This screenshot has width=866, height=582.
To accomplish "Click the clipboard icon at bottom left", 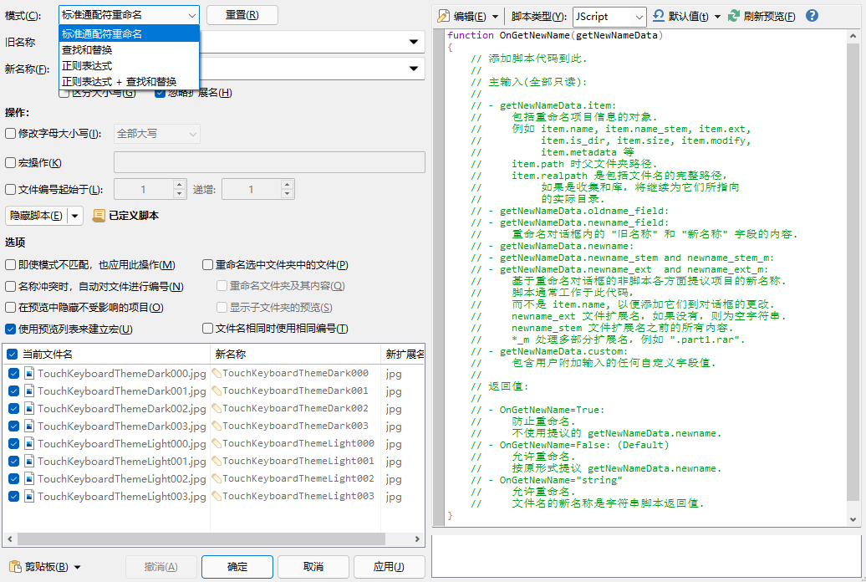I will pyautogui.click(x=15, y=566).
